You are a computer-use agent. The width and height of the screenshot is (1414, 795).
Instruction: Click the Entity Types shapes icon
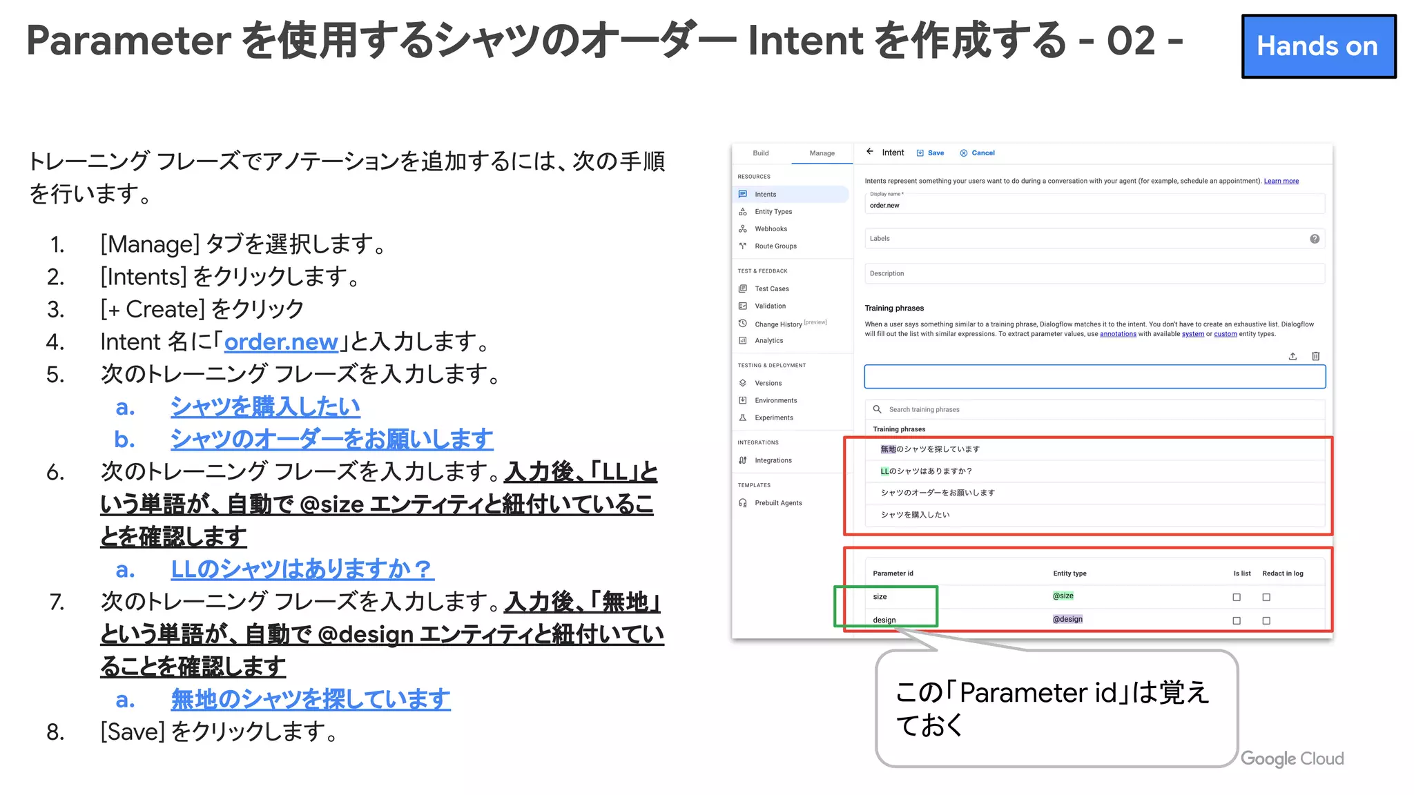coord(743,212)
